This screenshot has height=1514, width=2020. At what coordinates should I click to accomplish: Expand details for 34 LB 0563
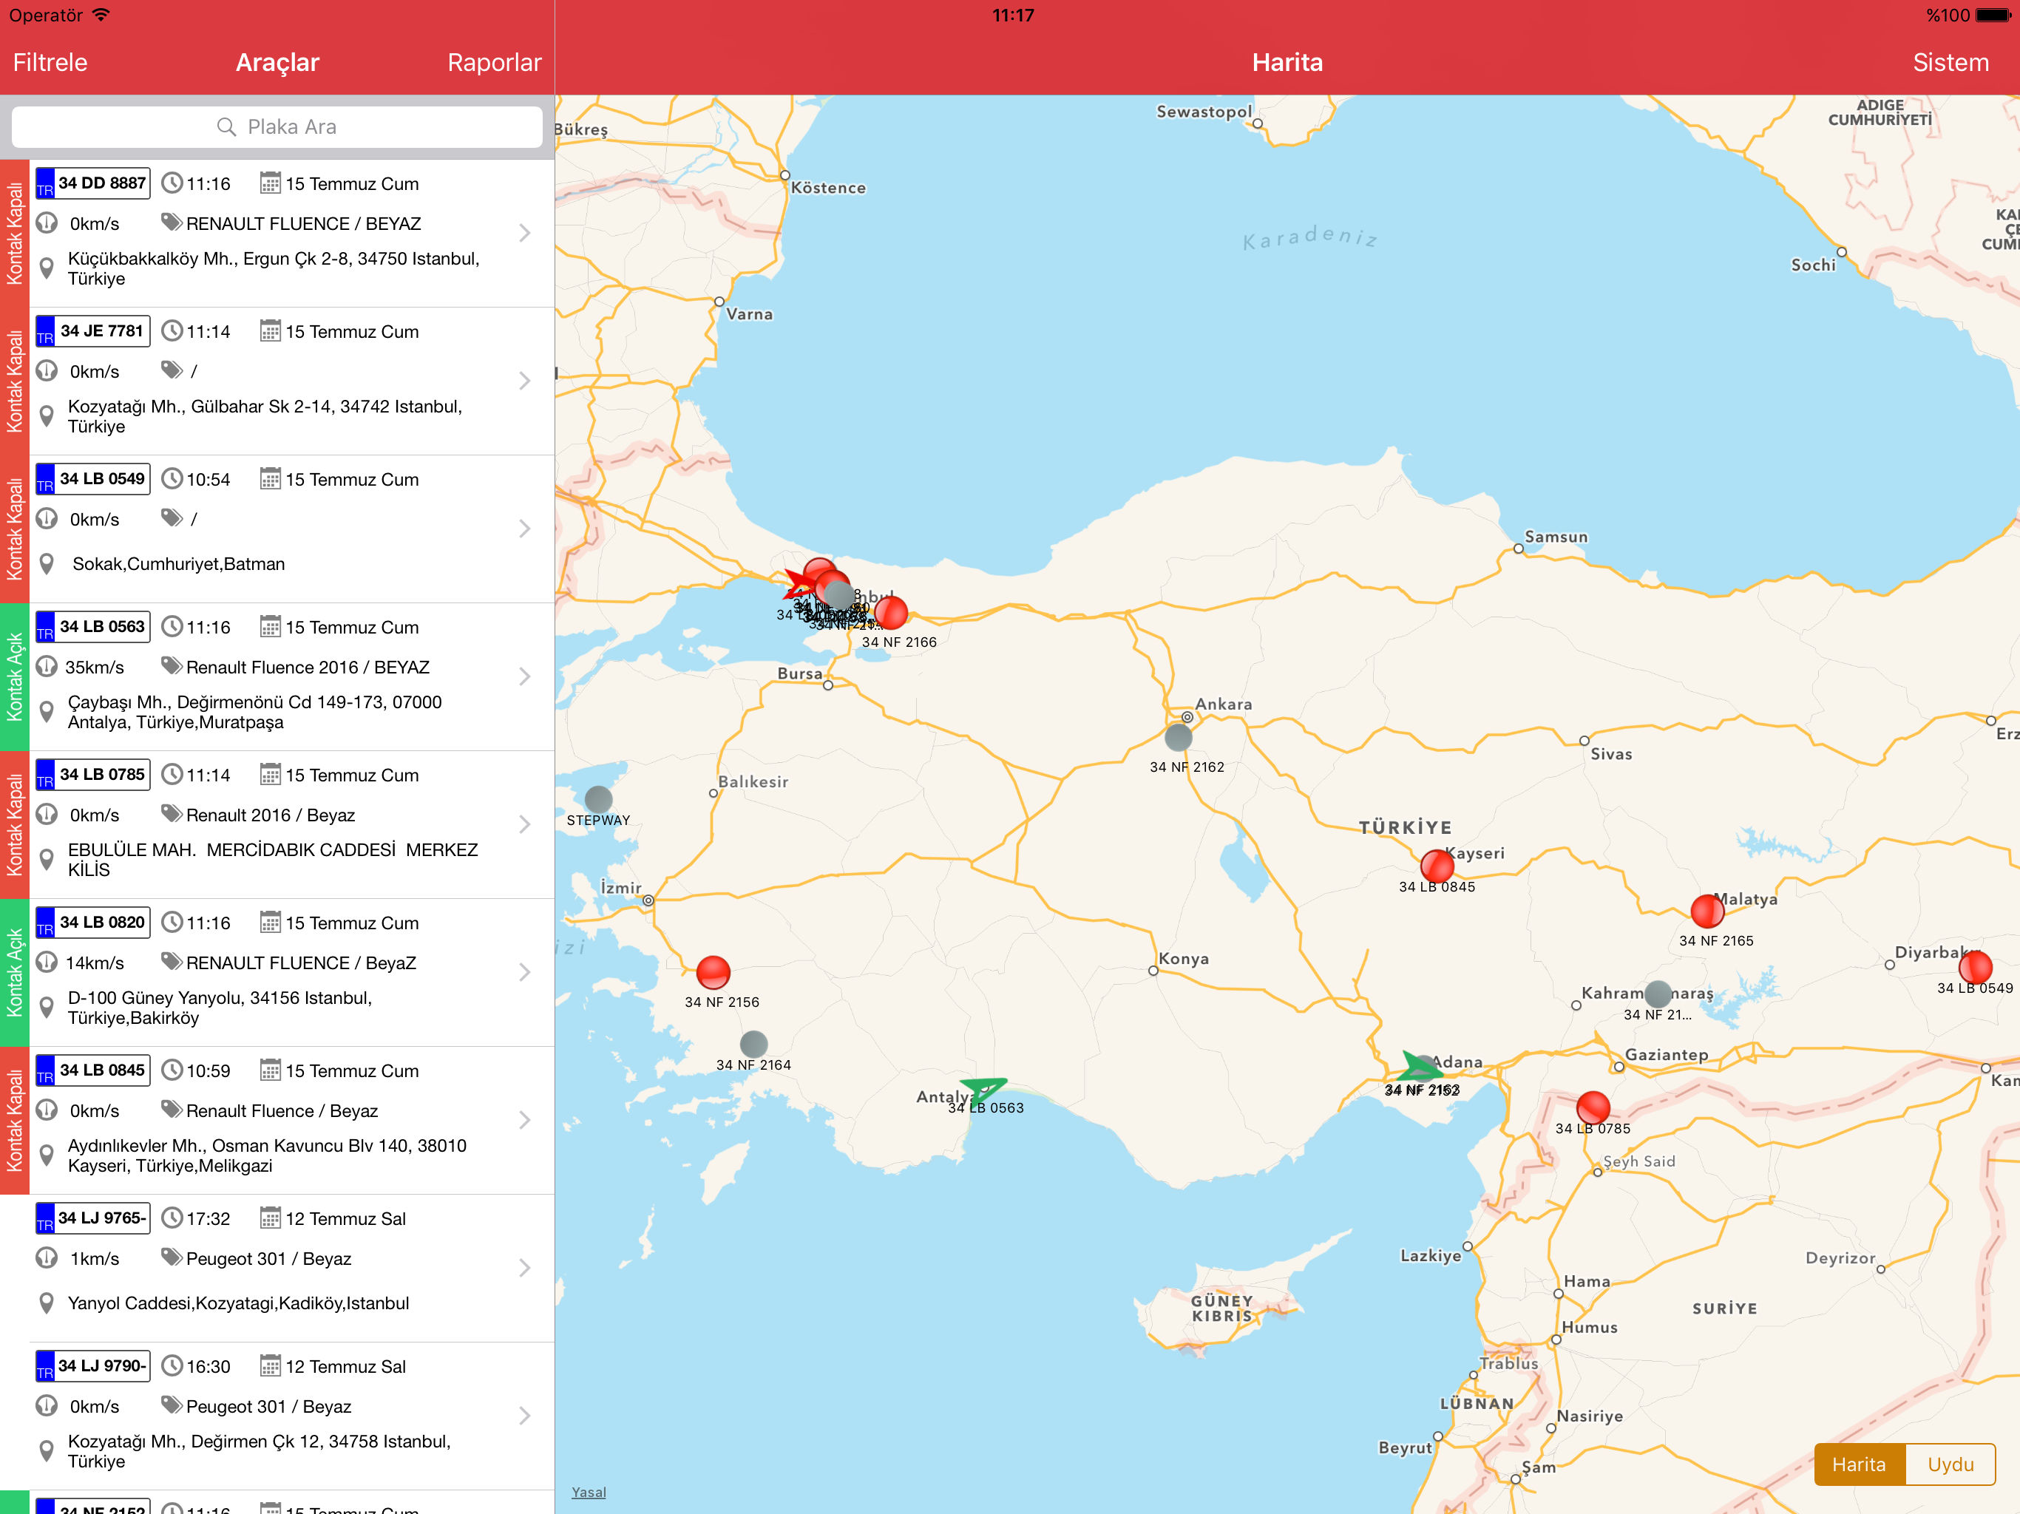(524, 676)
